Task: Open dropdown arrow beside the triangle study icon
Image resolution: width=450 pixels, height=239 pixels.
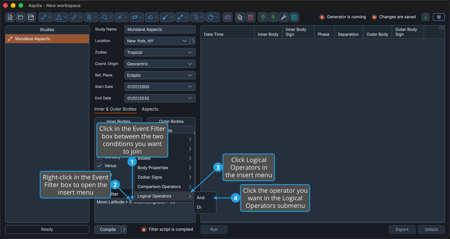Action: click(x=65, y=17)
